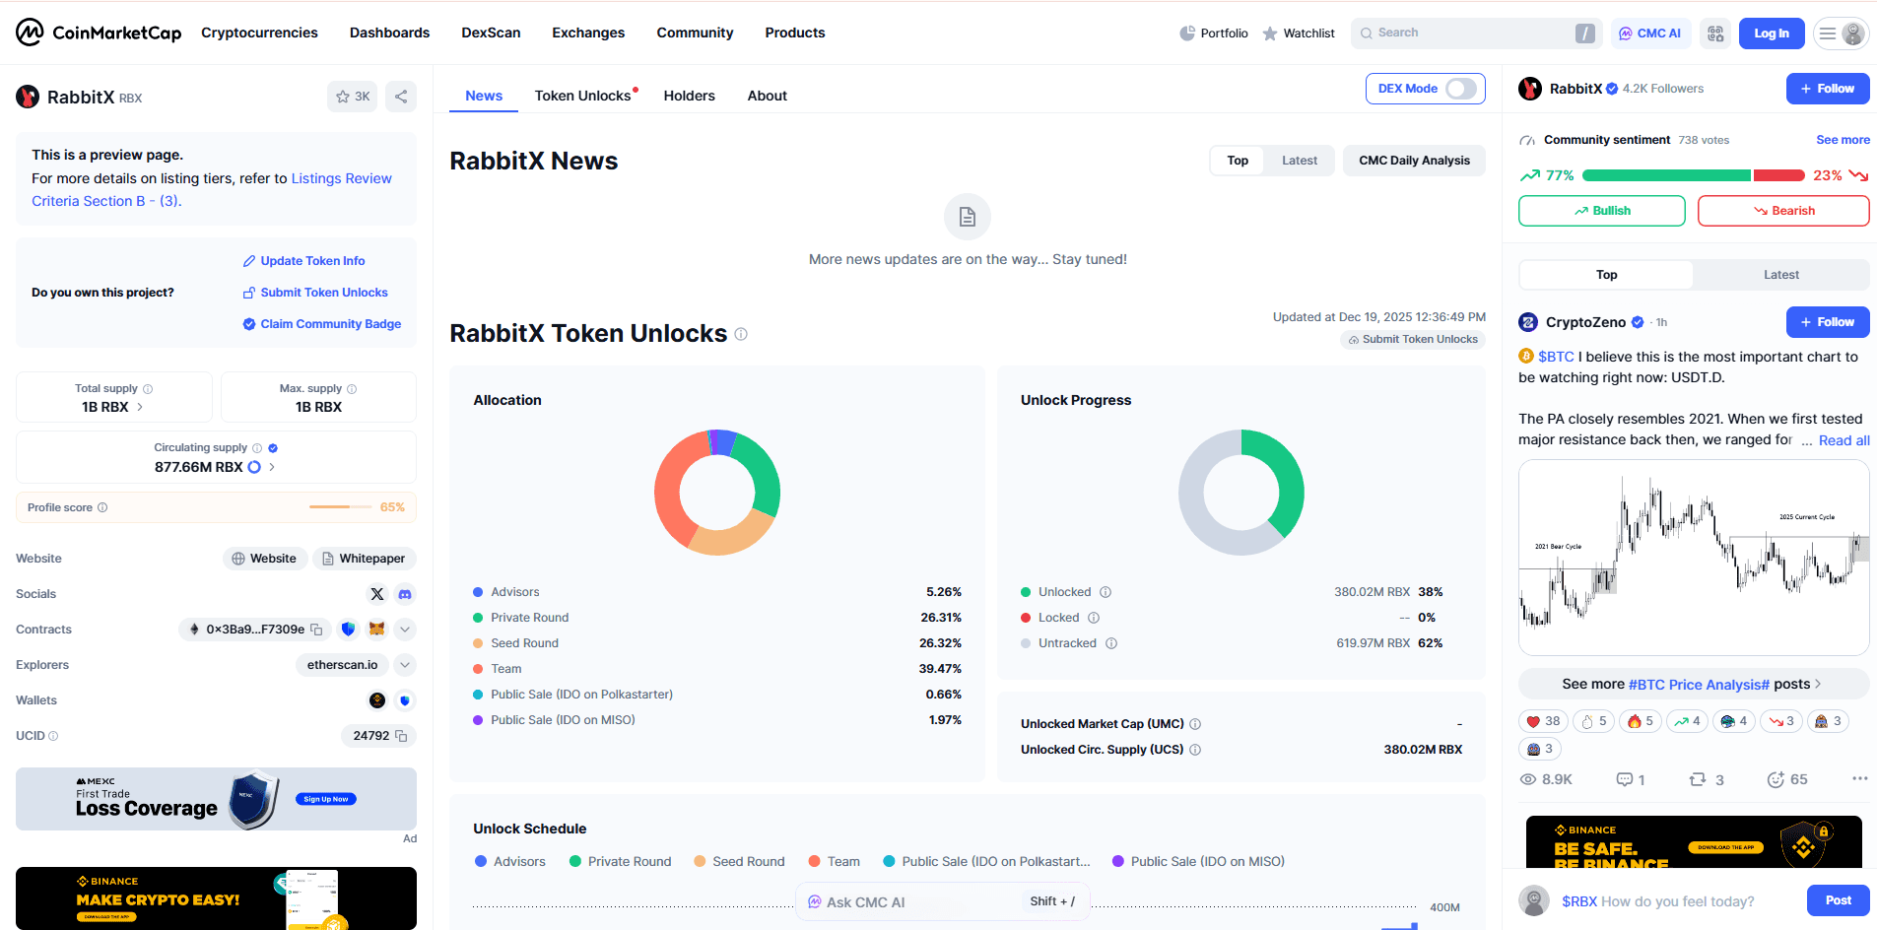Screen dimensions: 1877x930
Task: Switch to the Holders tab
Action: coord(689,96)
